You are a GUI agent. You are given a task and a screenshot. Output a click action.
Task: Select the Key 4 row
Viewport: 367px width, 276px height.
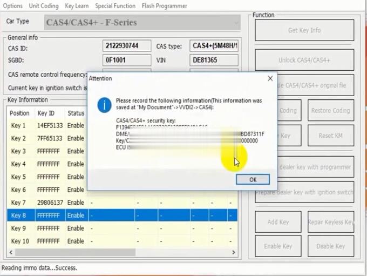47,164
